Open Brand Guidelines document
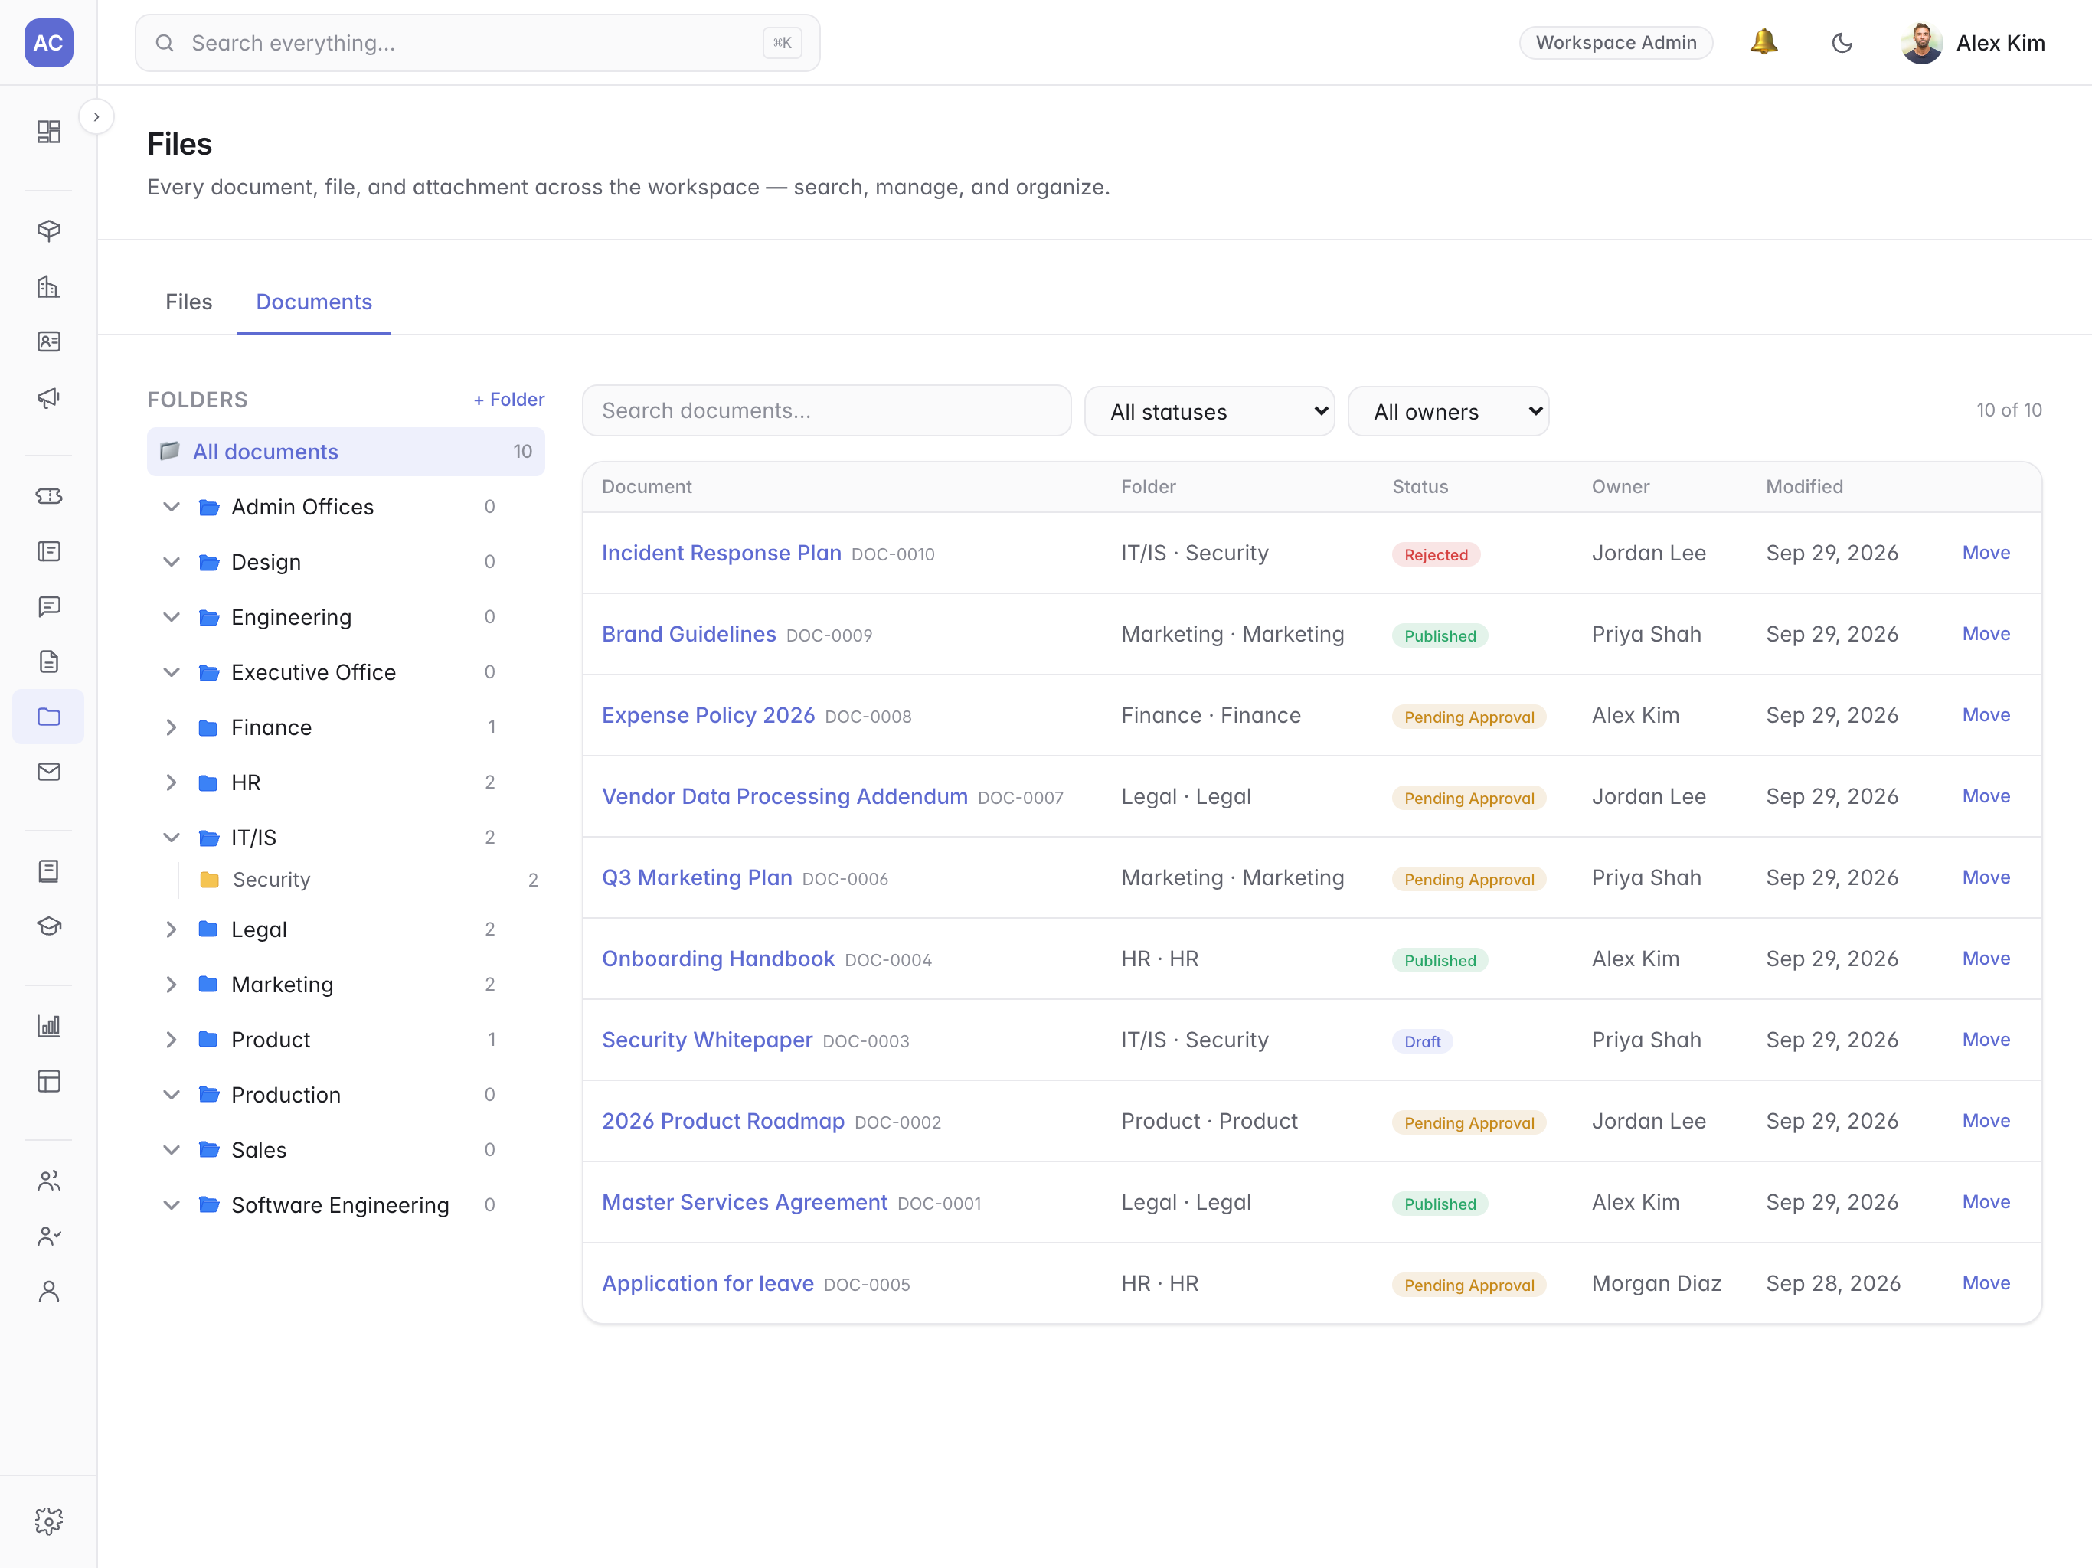 point(688,634)
